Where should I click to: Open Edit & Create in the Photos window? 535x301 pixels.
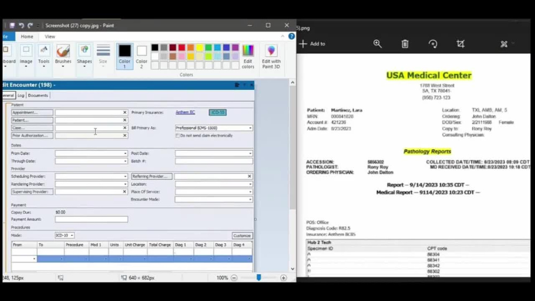(x=507, y=44)
